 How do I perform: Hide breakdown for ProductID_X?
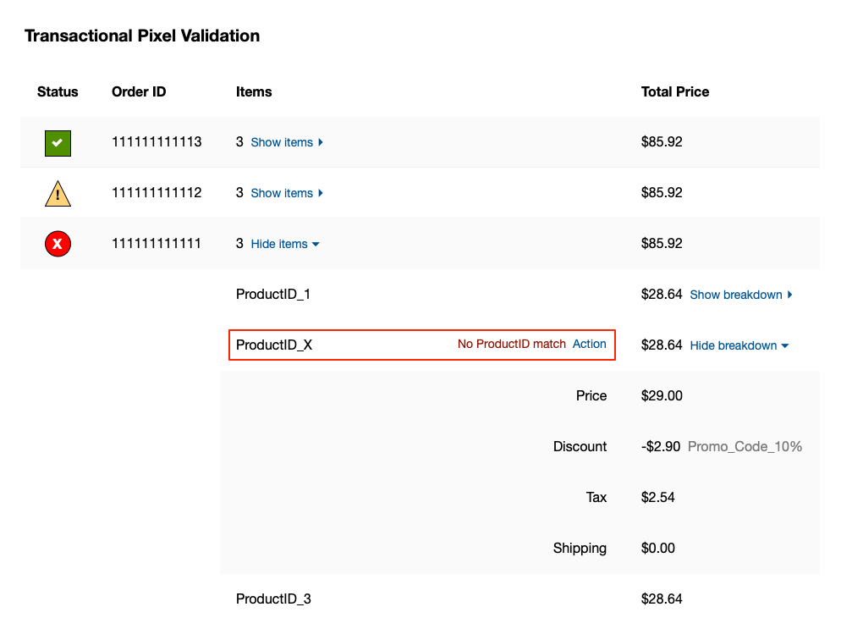[733, 345]
